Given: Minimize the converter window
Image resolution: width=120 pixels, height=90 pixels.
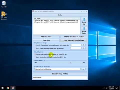Looking at the screenshot, I should point(81,11).
